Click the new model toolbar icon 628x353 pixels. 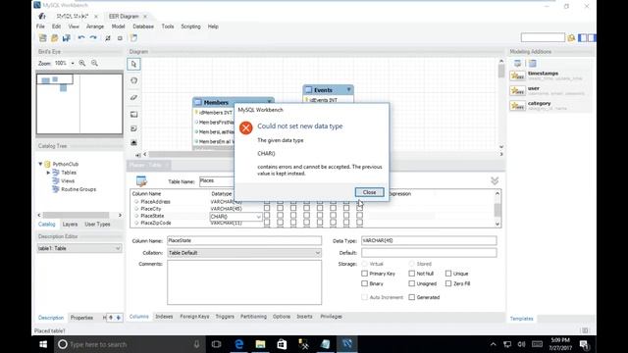[43, 38]
